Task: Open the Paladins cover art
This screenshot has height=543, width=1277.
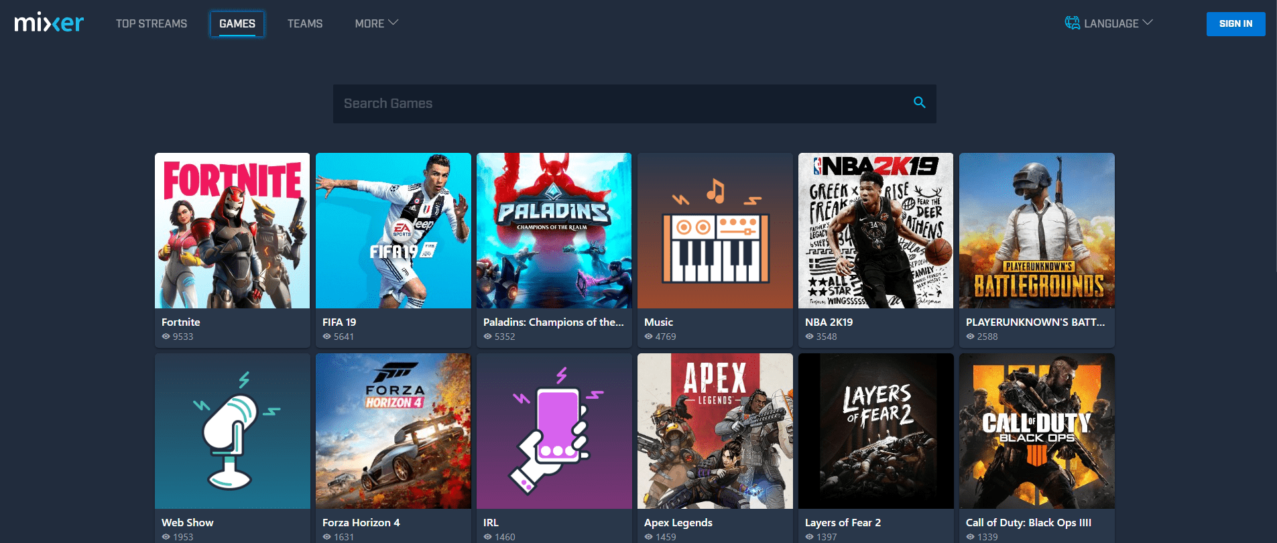Action: coord(554,231)
